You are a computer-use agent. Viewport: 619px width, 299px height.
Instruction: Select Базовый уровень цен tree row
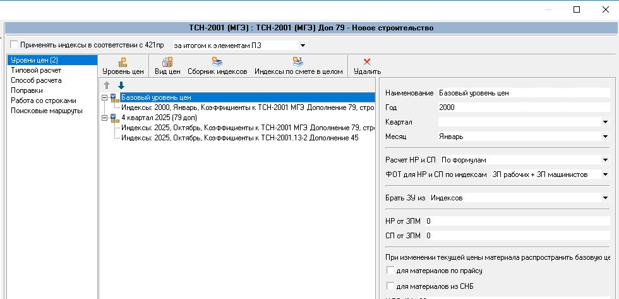247,97
